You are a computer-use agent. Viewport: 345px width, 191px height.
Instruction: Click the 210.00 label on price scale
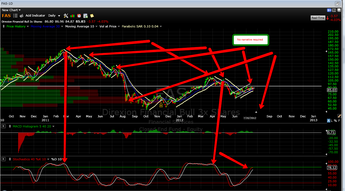tap(333, 31)
